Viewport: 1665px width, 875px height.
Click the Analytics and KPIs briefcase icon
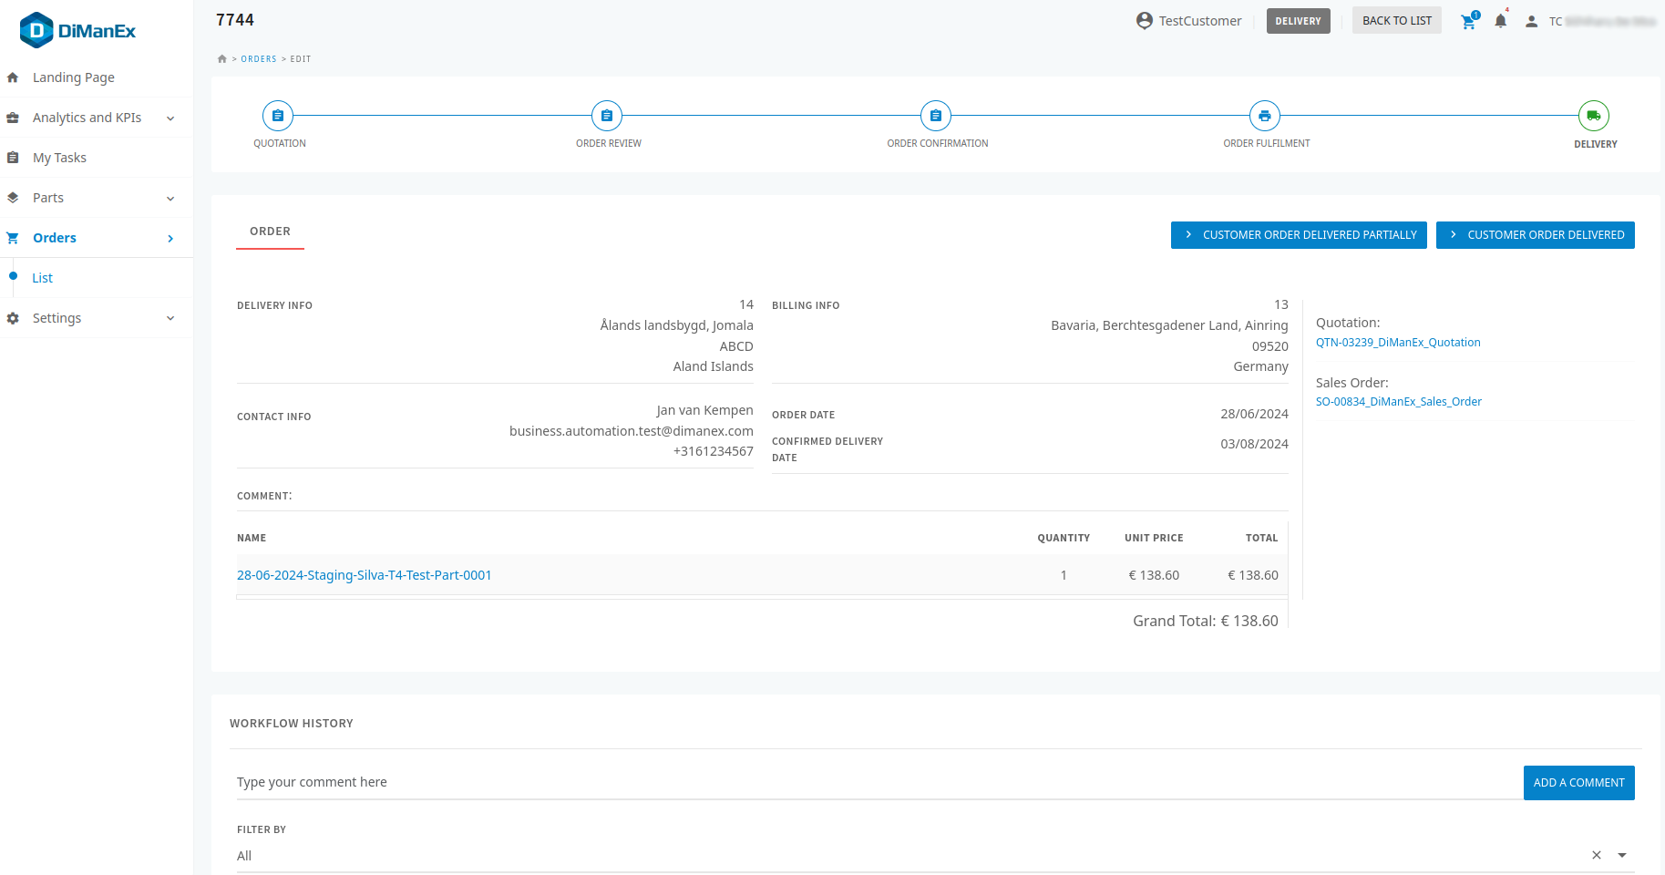pos(13,118)
